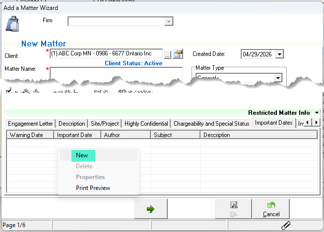Switch to the Engagement Letter tab

point(30,124)
